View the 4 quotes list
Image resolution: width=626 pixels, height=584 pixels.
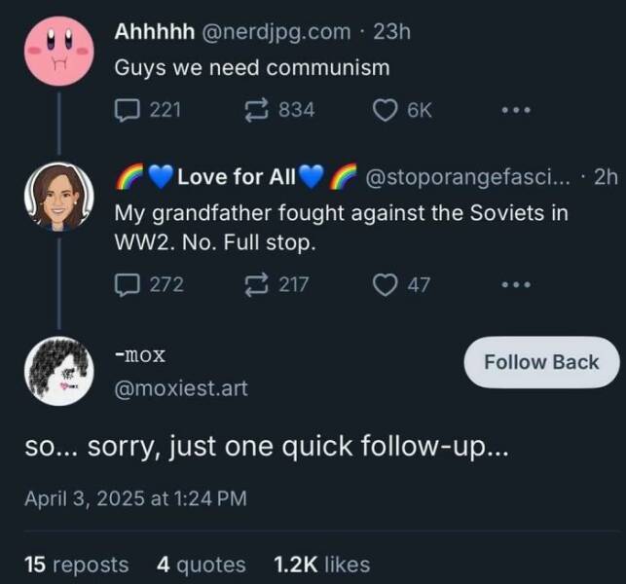click(201, 565)
